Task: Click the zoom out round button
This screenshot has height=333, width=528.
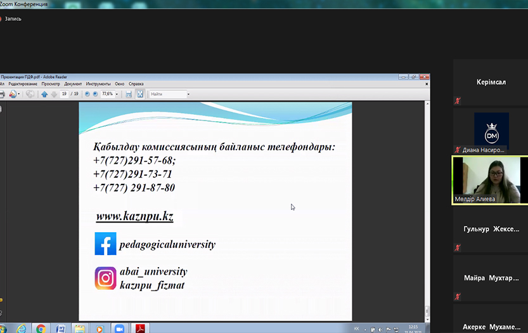Action: click(x=87, y=94)
